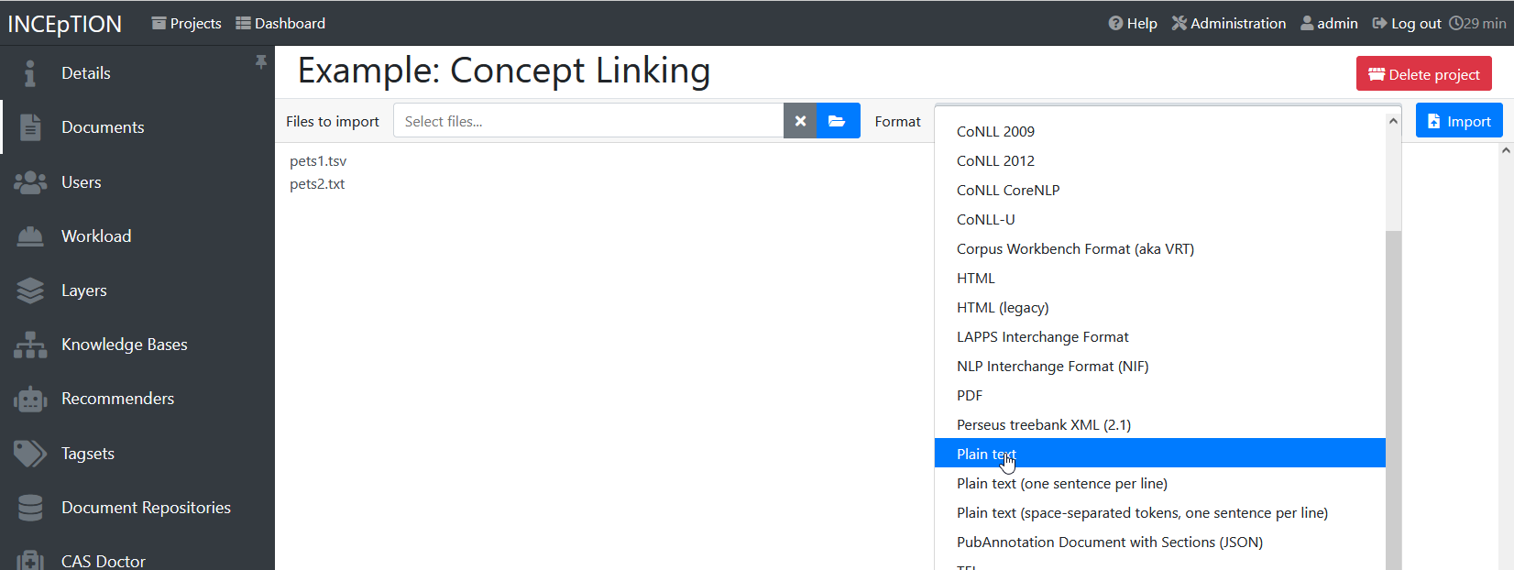Choose CoNLL-U from the format list
1514x570 pixels.
(985, 219)
